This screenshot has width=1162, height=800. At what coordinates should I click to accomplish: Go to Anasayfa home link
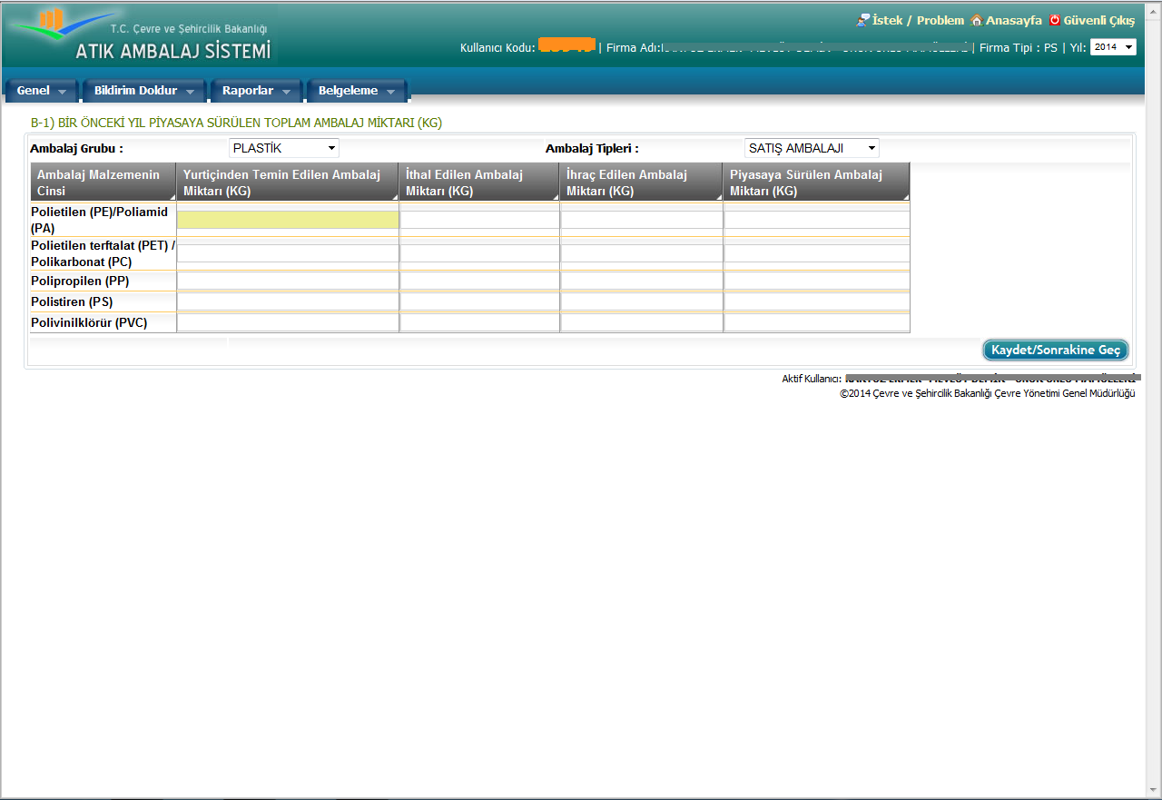pyautogui.click(x=1013, y=20)
